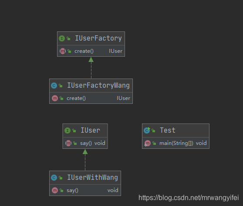
Task: Click the dashed arrow pointing to IUser
Action: click(85, 160)
